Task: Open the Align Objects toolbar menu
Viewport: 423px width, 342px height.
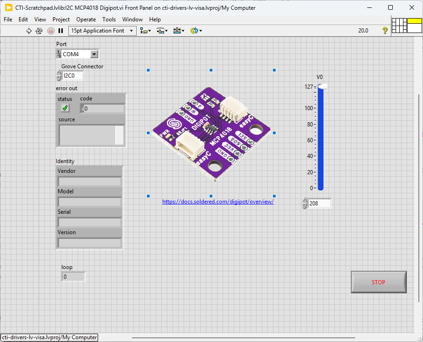Action: [145, 31]
